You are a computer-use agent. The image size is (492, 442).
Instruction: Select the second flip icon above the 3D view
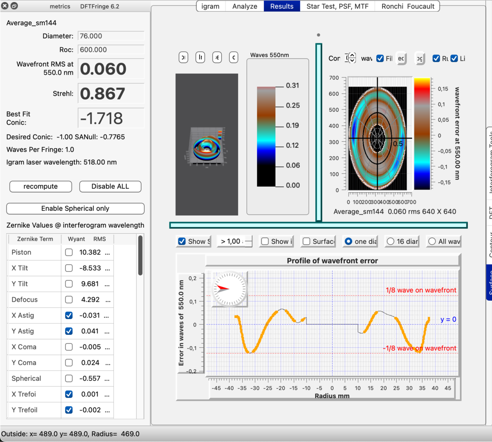[200, 57]
